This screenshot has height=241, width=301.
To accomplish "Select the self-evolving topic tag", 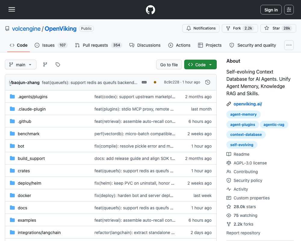I will 242,145.
